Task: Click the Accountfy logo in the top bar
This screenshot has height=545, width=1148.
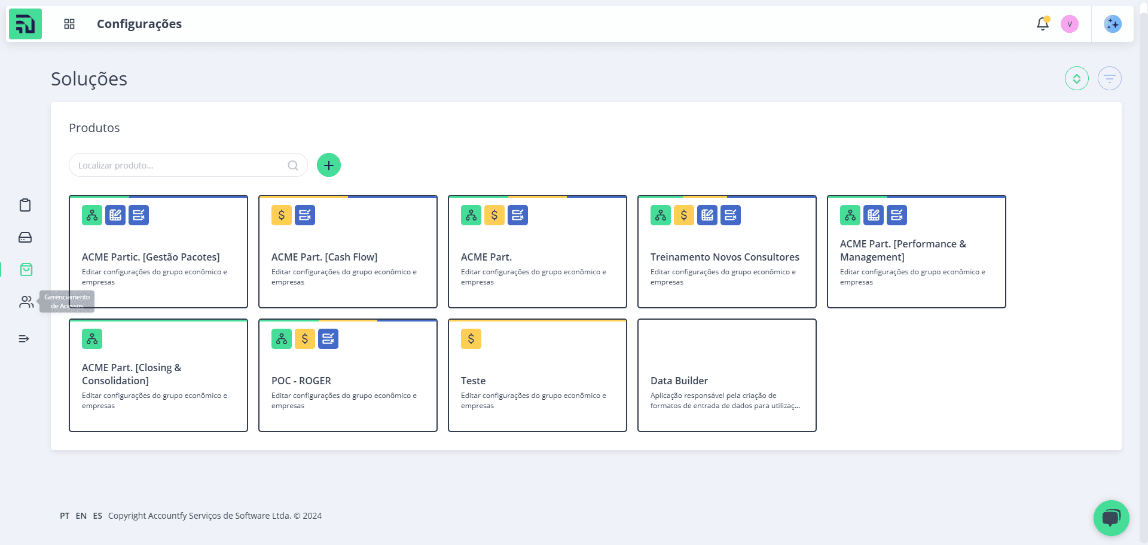Action: [25, 24]
